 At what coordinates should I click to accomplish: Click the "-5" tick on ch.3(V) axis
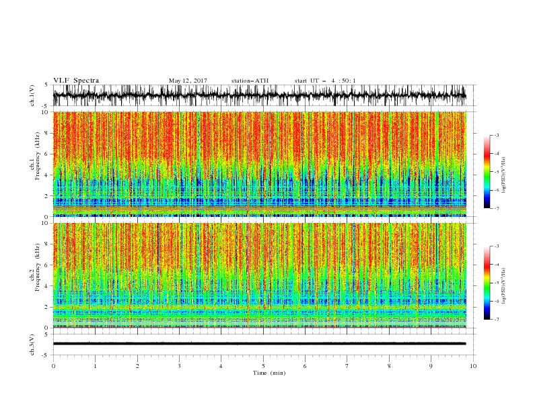[46, 355]
